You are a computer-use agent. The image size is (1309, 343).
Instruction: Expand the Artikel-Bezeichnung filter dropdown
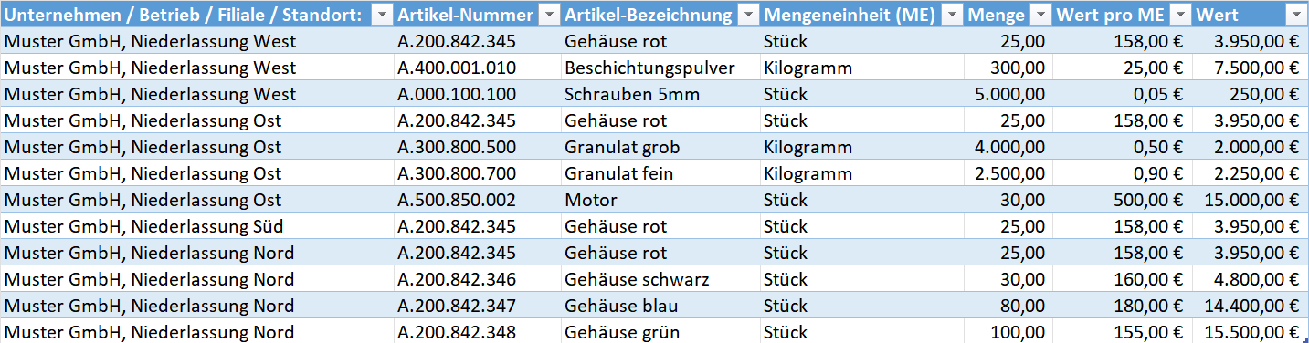747,16
